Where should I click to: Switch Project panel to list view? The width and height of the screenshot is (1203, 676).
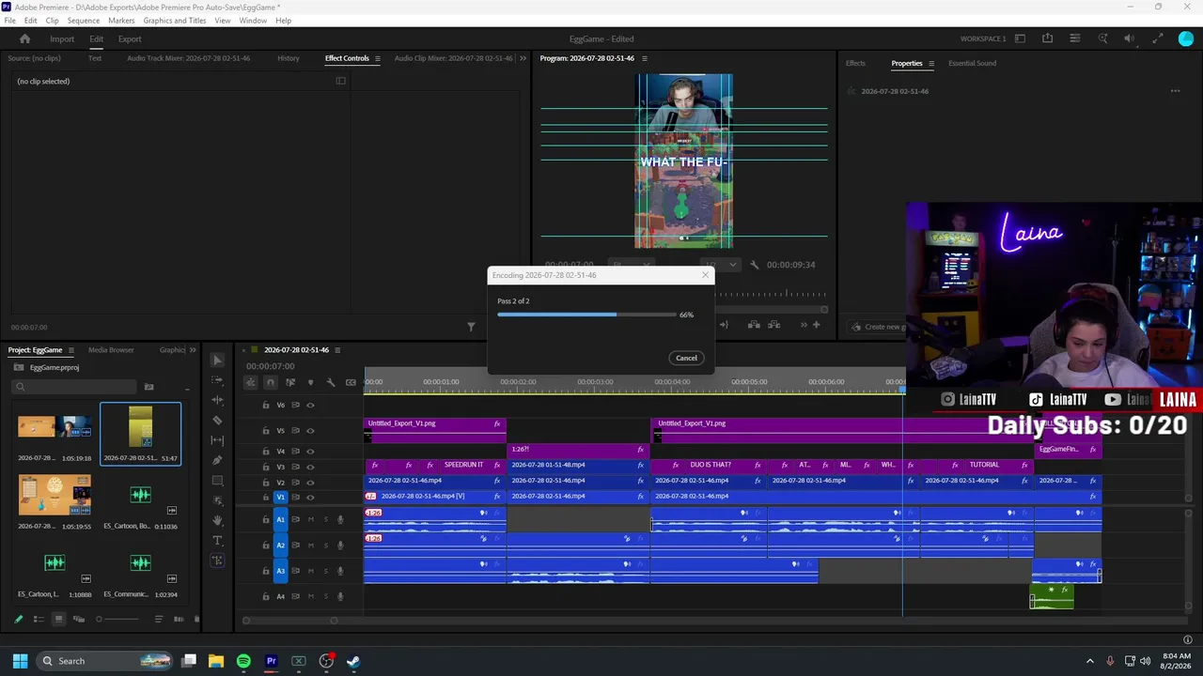click(x=39, y=619)
